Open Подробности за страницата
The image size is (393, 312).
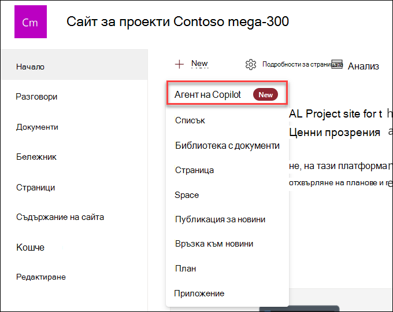tap(302, 64)
